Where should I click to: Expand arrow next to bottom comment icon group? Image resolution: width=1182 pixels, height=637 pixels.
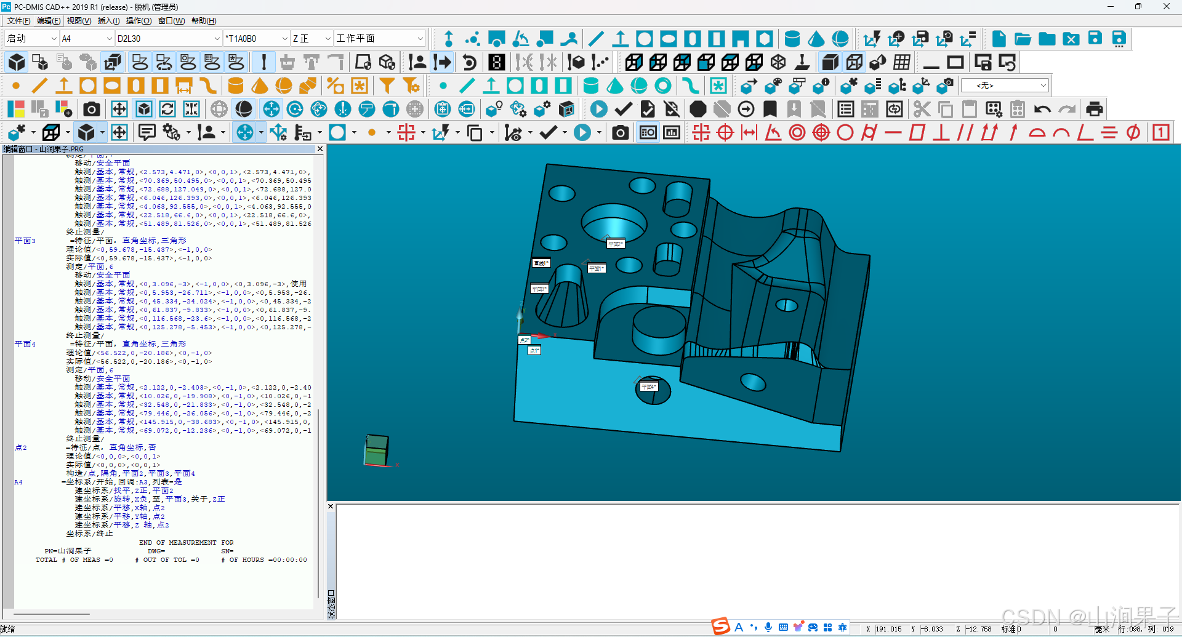click(x=188, y=132)
